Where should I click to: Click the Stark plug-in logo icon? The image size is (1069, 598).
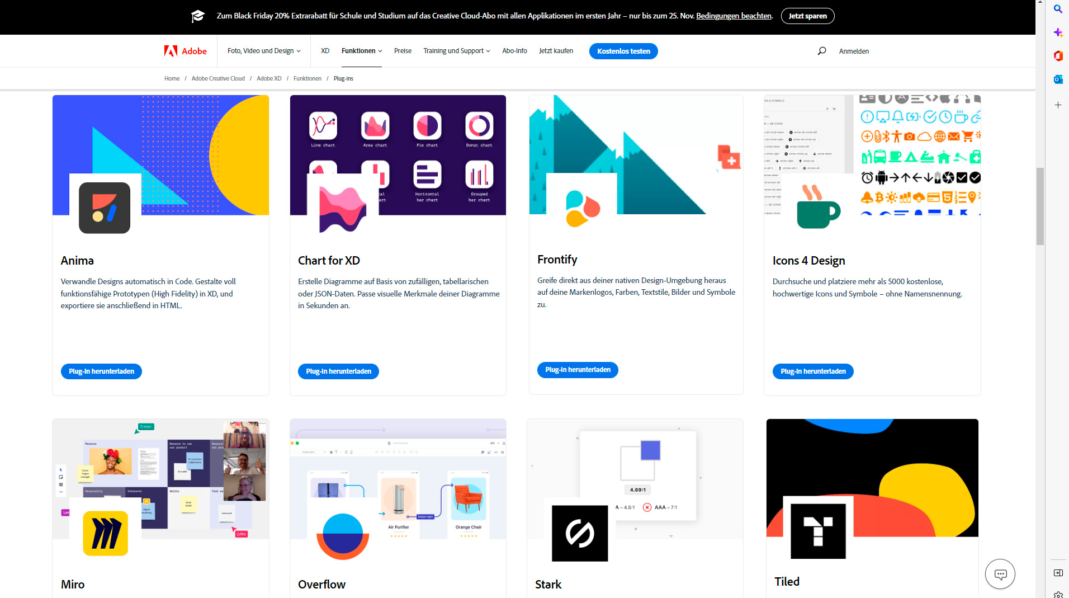[580, 533]
